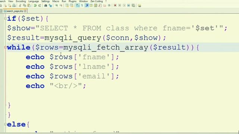The height and width of the screenshot is (134, 239).
Task: Click the Close document toolbar icon
Action: (6, 6)
